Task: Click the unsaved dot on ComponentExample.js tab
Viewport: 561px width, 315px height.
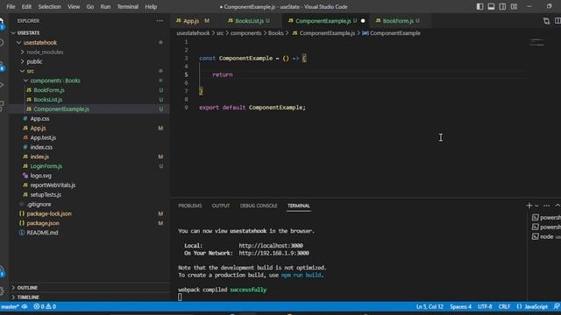Action: pyautogui.click(x=363, y=21)
